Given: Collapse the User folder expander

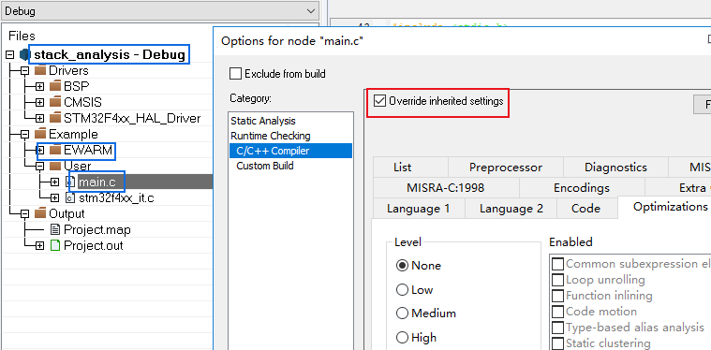Looking at the screenshot, I should pos(40,167).
